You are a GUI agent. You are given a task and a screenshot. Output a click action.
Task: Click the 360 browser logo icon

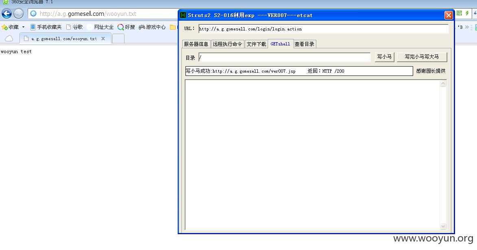[x=6, y=2]
